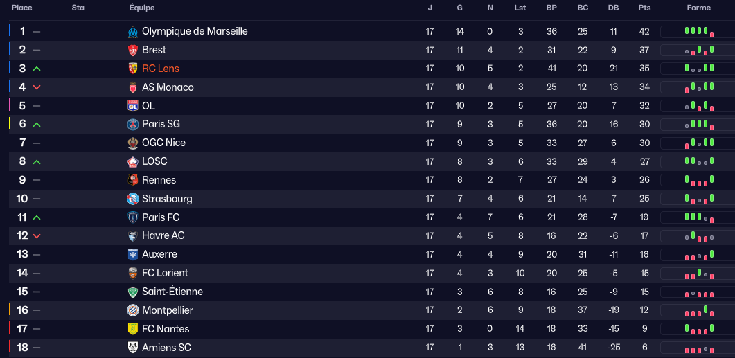Click Amiens SC form indicator bars

(x=698, y=348)
